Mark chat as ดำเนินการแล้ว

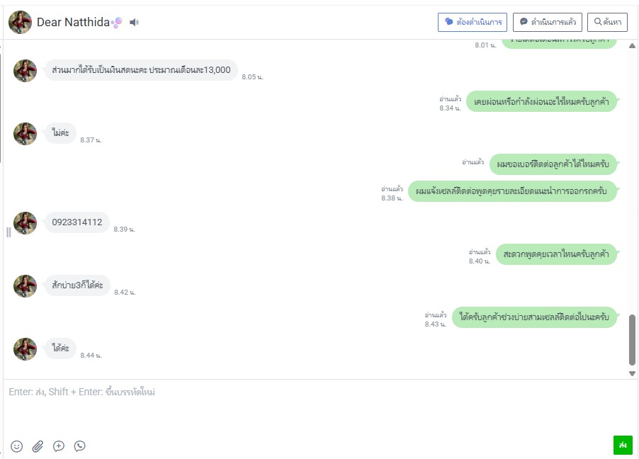click(548, 22)
